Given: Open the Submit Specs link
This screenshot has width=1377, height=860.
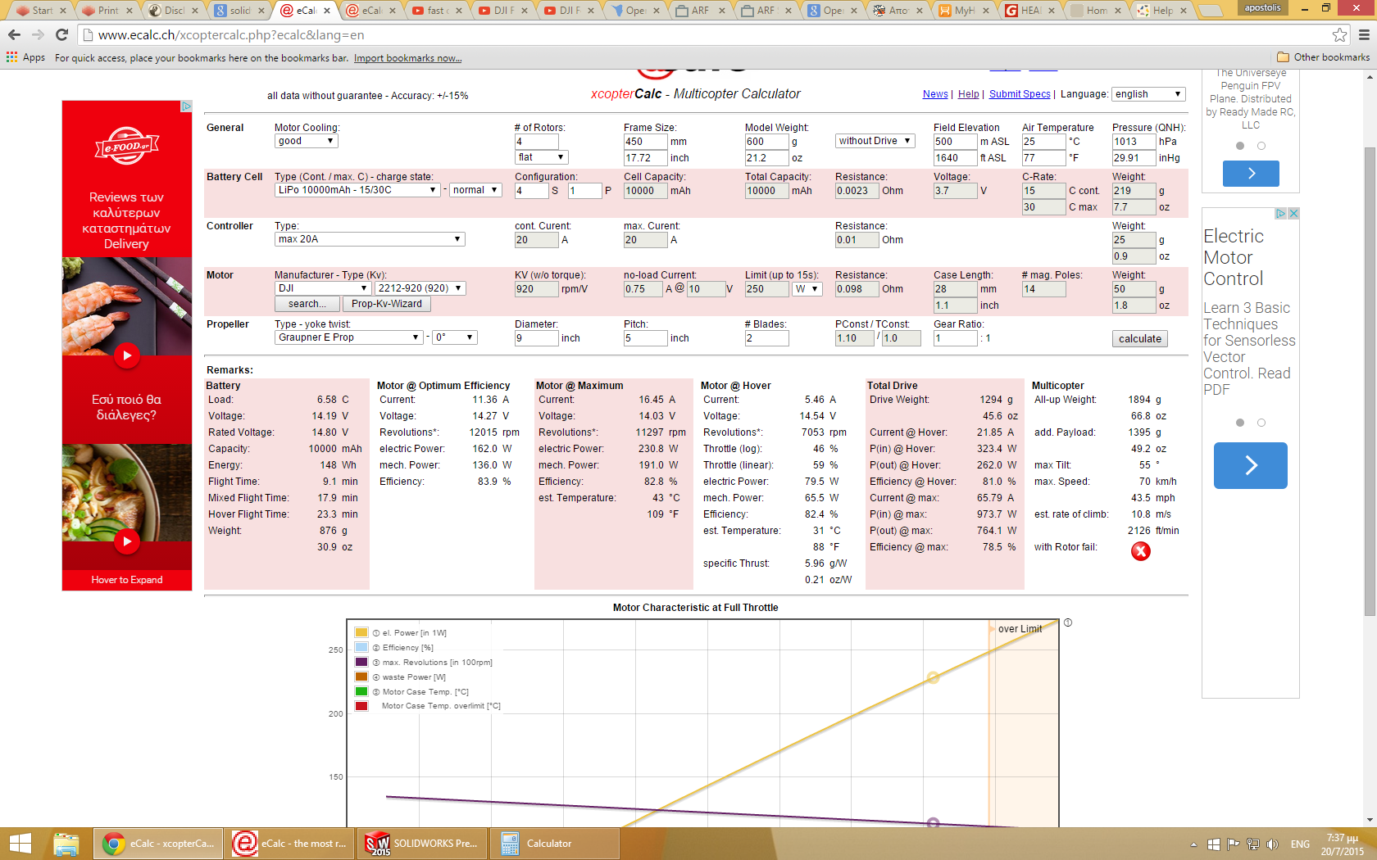Looking at the screenshot, I should [1019, 94].
